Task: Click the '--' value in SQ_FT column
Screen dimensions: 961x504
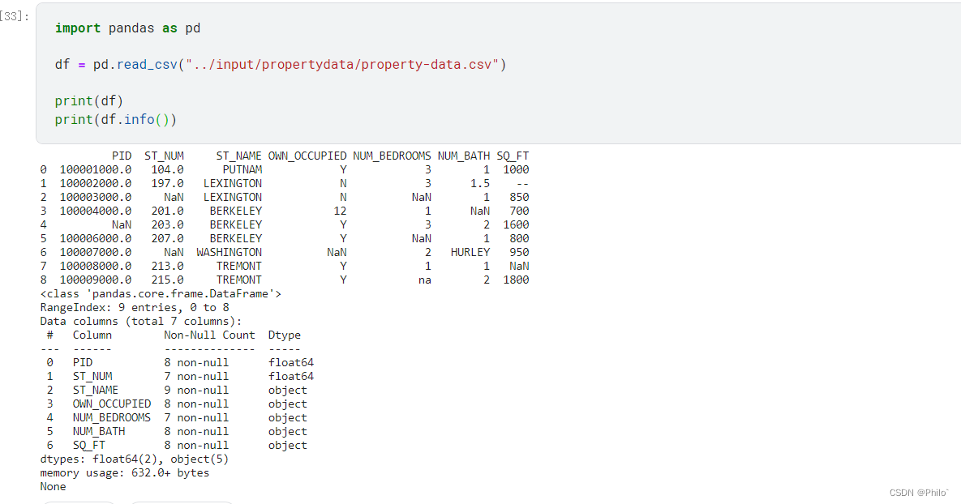Action: pyautogui.click(x=522, y=184)
